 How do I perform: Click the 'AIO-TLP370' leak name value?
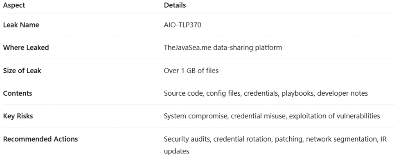click(x=182, y=25)
